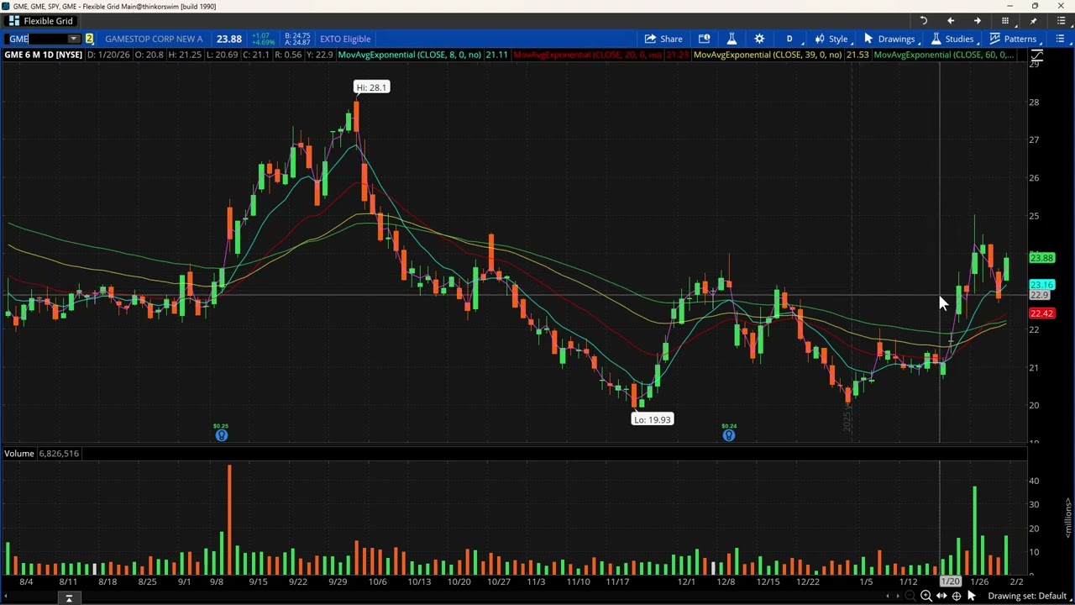This screenshot has width=1075, height=605.
Task: Click MovAvgExponential (CLOSE, 8, 0, no) study label
Action: point(409,55)
